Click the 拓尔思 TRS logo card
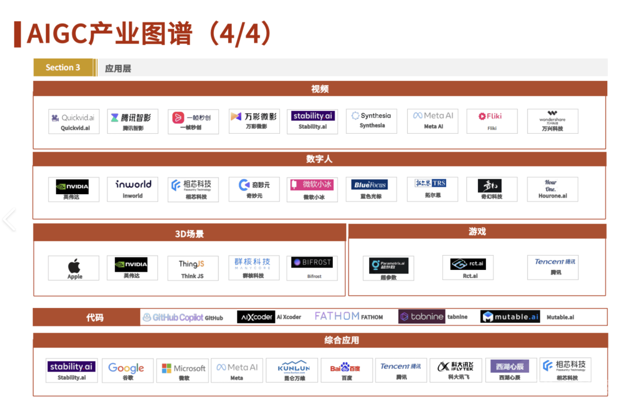This screenshot has width=621, height=405. click(x=433, y=190)
